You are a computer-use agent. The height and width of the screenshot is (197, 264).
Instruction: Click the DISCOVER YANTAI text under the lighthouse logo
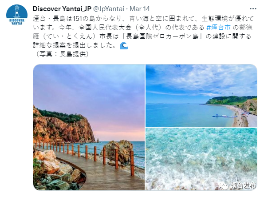17,22
